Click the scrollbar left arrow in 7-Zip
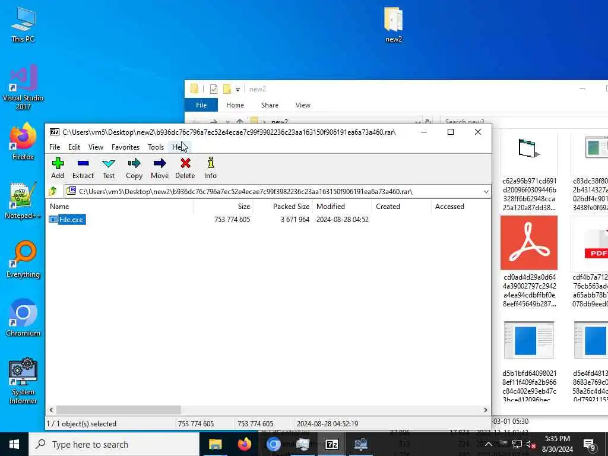Viewport: 608px width, 456px height. click(51, 410)
